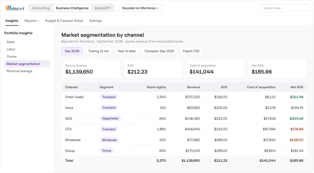The width and height of the screenshot is (314, 173).
Task: Click the $416,640 OTA revenue value
Action: pyautogui.click(x=193, y=129)
